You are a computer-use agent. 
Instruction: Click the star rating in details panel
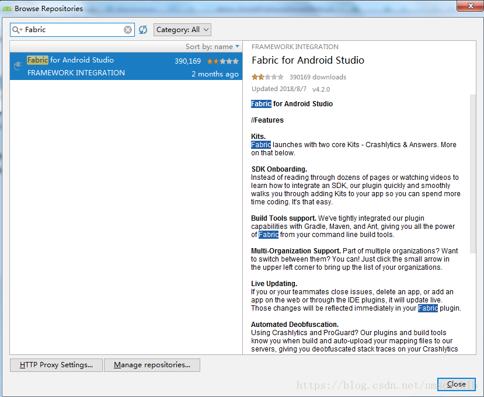coord(267,77)
